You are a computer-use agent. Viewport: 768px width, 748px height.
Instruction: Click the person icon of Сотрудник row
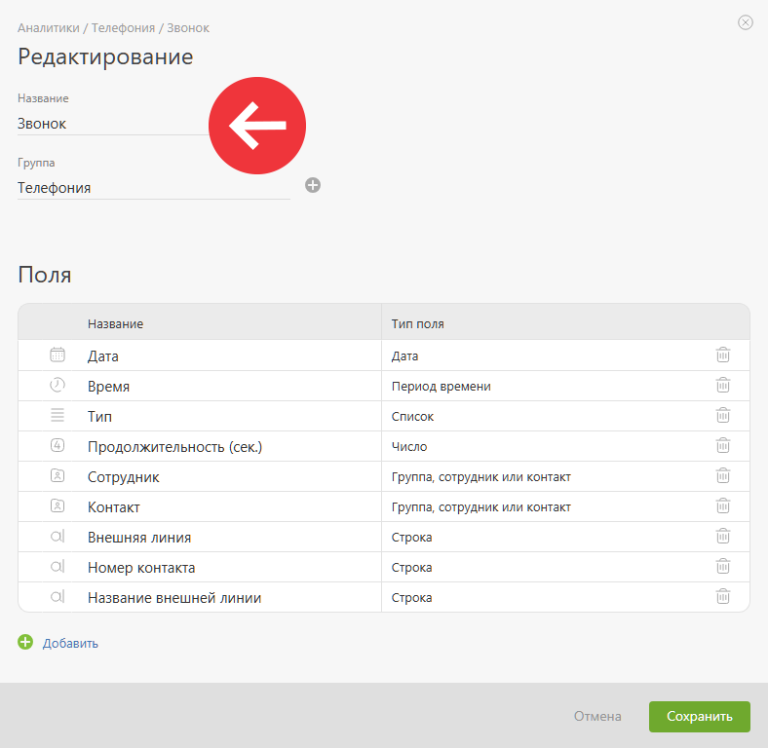point(58,475)
